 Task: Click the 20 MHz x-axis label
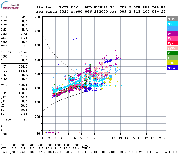pos(165,138)
